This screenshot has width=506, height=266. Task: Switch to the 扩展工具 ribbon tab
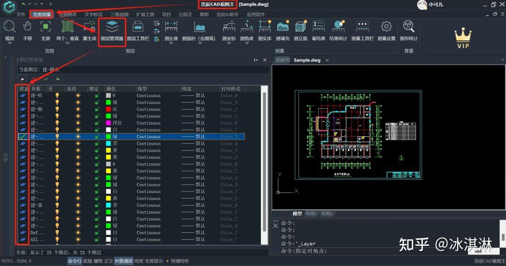point(145,15)
